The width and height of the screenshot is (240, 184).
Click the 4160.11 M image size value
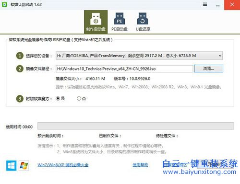pos(95,79)
